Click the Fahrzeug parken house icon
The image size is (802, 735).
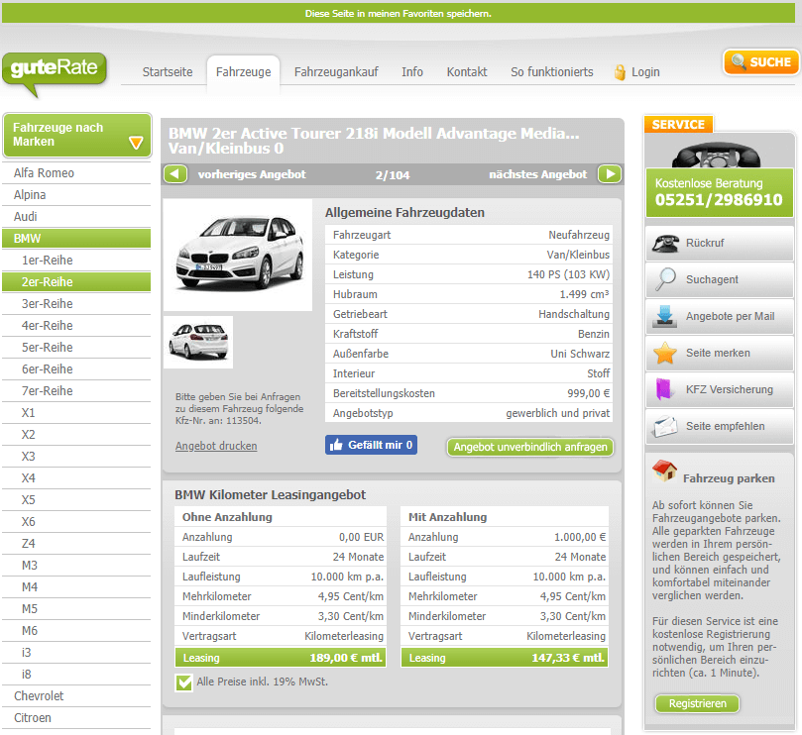coord(664,471)
